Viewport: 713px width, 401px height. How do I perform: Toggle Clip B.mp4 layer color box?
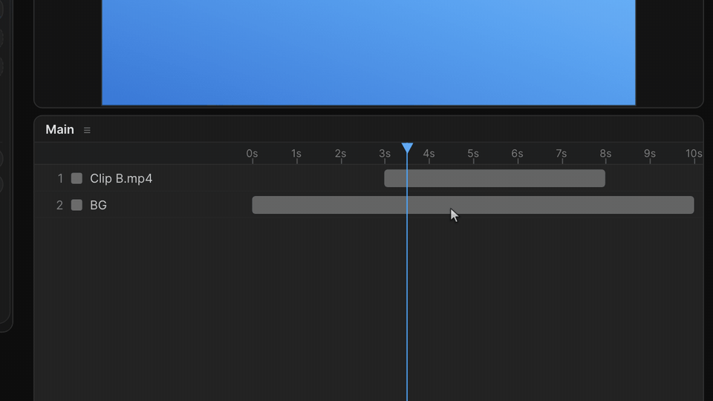tap(76, 178)
